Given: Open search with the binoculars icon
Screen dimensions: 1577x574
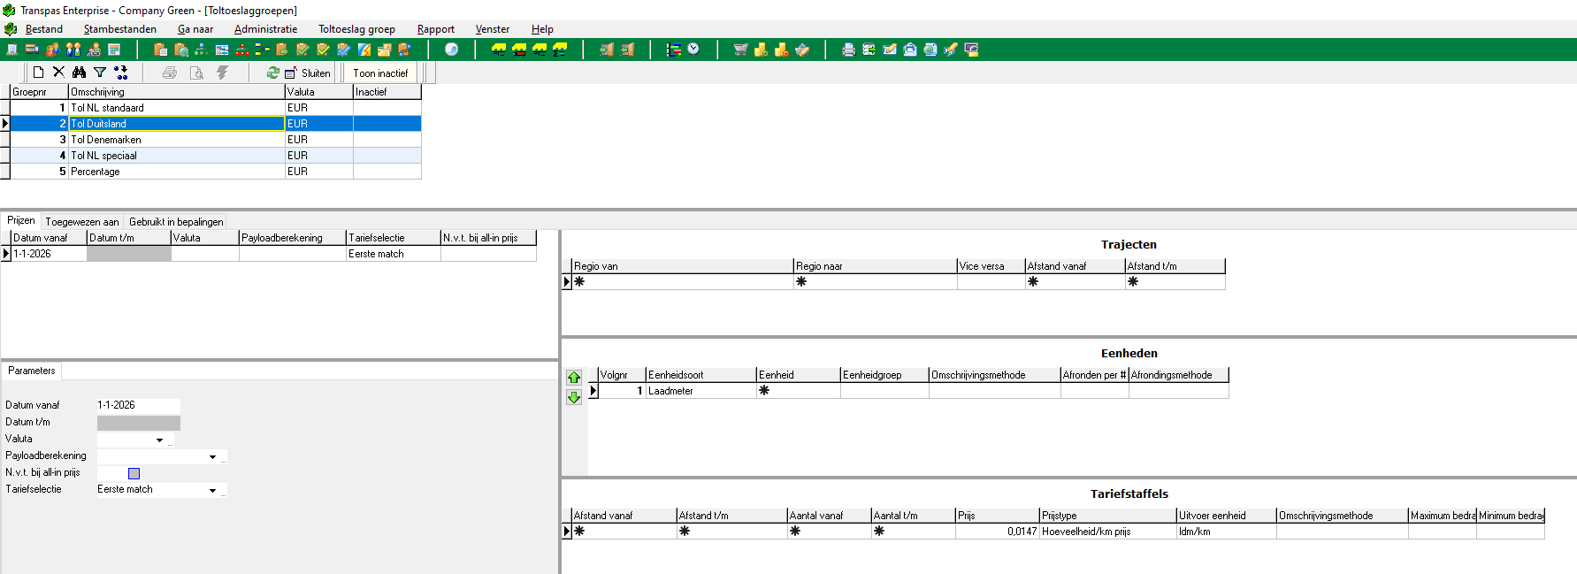Looking at the screenshot, I should coord(80,73).
